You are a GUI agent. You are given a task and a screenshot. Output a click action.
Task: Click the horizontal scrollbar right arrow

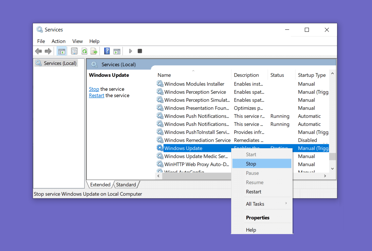[325, 176]
